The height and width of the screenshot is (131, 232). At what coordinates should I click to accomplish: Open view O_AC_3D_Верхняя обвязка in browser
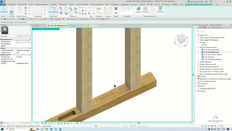click(213, 59)
